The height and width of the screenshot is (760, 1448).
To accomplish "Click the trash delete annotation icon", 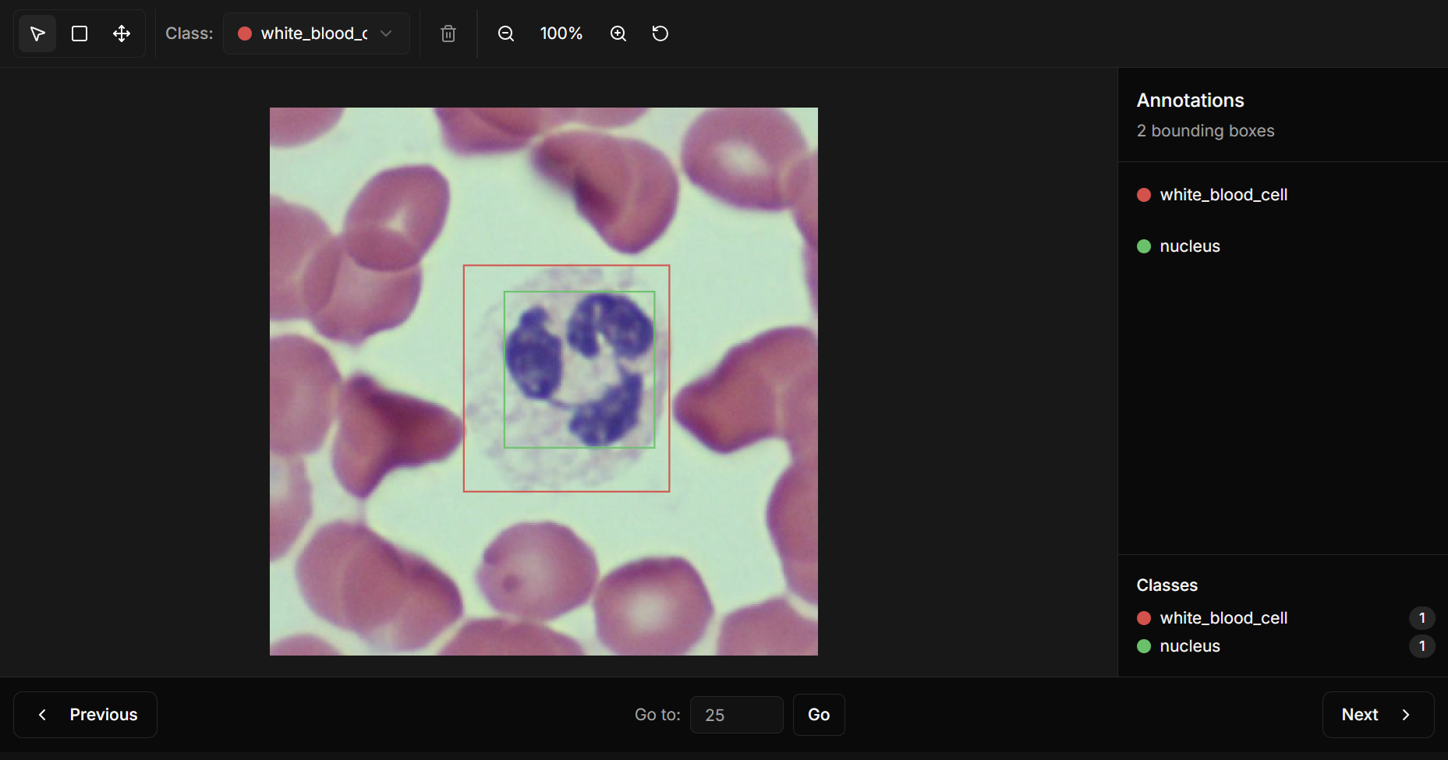I will click(x=448, y=34).
